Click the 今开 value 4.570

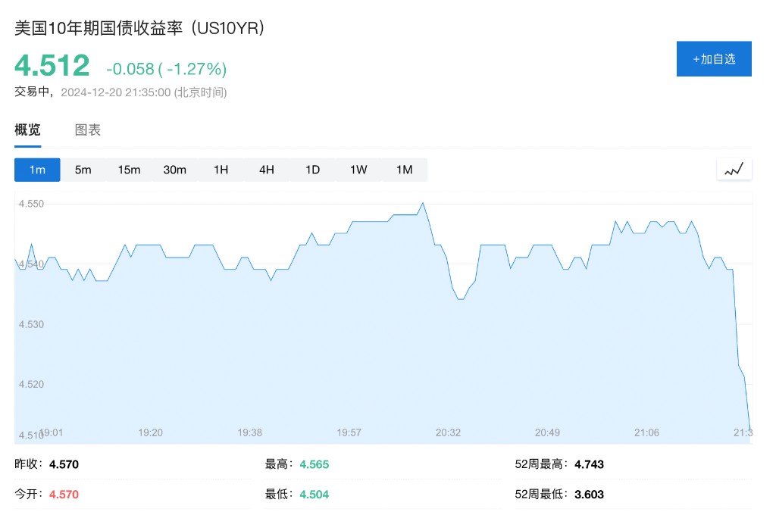point(64,494)
